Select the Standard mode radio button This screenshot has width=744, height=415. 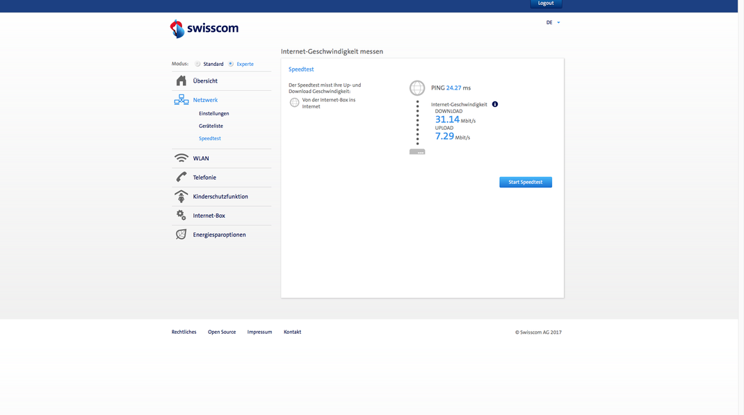click(x=197, y=64)
